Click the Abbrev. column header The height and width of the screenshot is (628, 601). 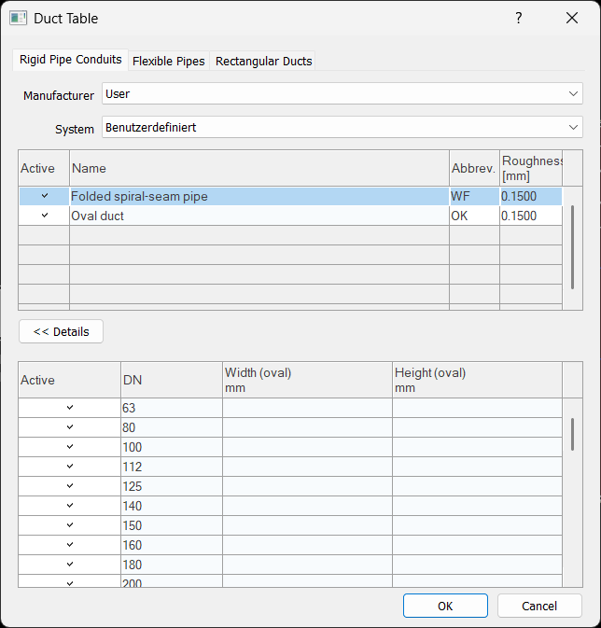point(474,168)
